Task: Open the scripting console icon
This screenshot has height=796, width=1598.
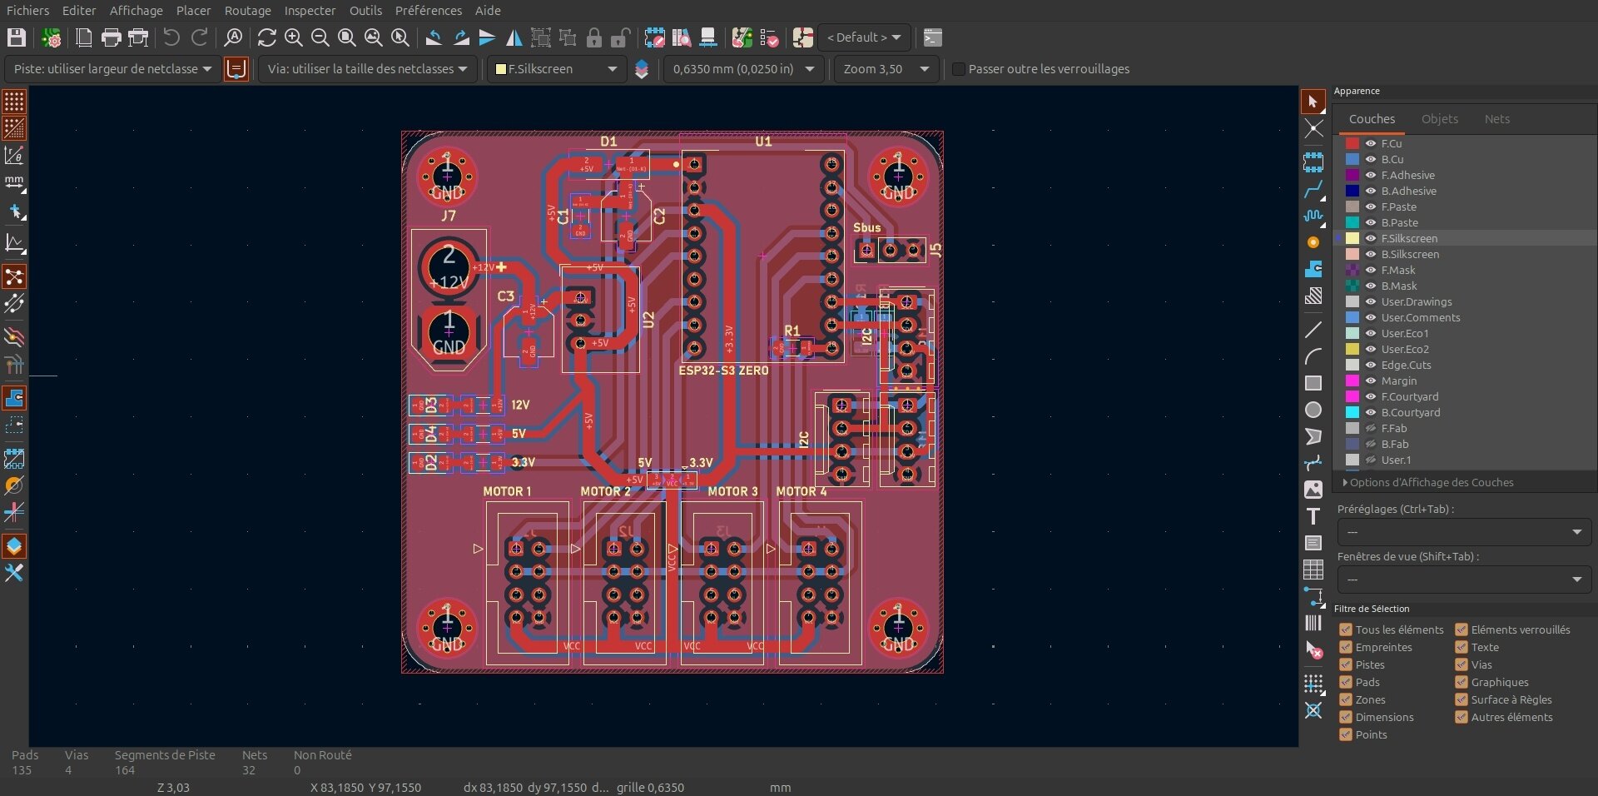Action: tap(933, 37)
